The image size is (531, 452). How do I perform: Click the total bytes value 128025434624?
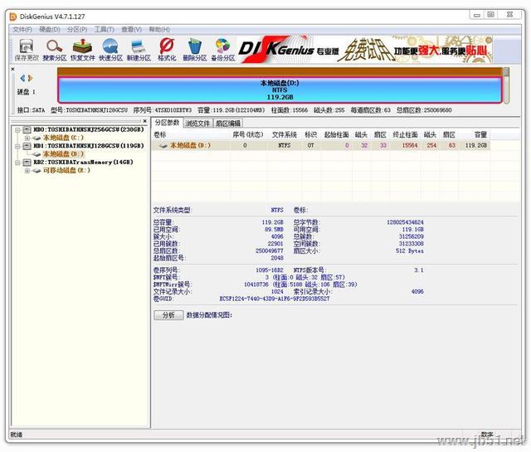(x=405, y=222)
